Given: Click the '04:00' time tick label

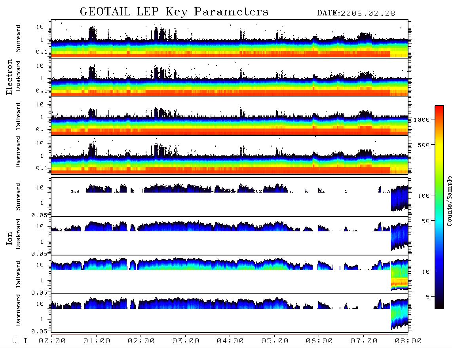Looking at the screenshot, I should [x=230, y=341].
